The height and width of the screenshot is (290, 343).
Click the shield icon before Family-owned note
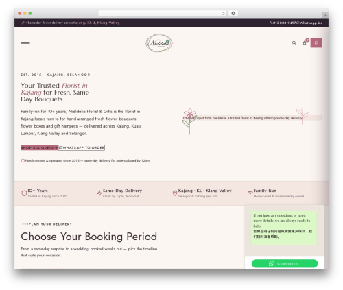click(x=23, y=160)
